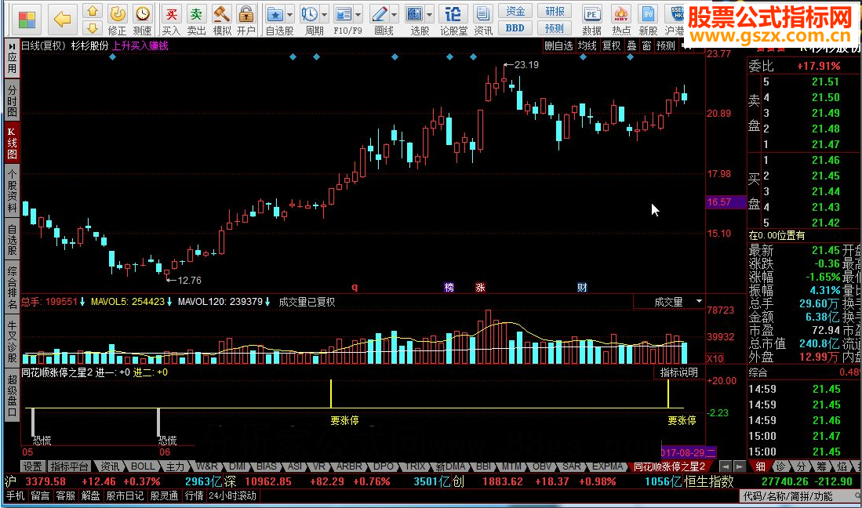Click the 开户 padlock icon

(x=246, y=14)
